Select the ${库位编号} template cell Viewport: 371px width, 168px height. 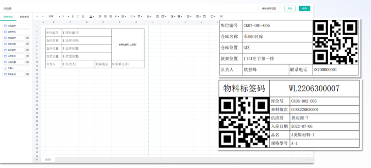point(71,32)
